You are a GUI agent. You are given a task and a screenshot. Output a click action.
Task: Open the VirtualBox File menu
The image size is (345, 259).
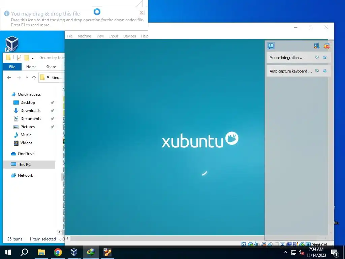(70, 36)
